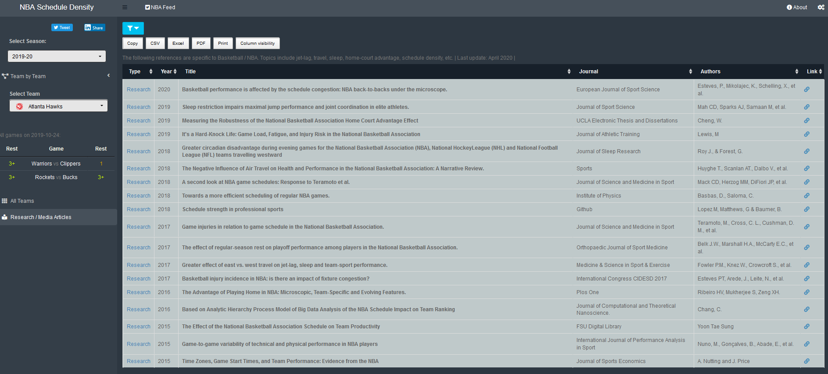The width and height of the screenshot is (828, 374).
Task: Sort table by Journal column
Action: (634, 72)
